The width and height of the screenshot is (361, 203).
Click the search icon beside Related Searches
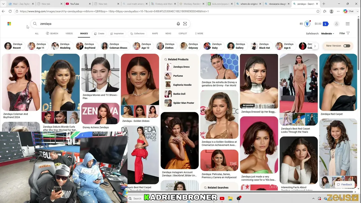click(205, 187)
